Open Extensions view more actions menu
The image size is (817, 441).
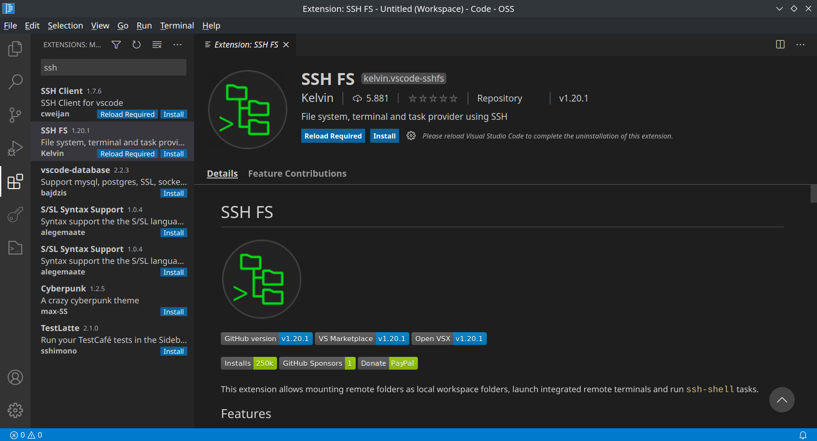click(177, 45)
